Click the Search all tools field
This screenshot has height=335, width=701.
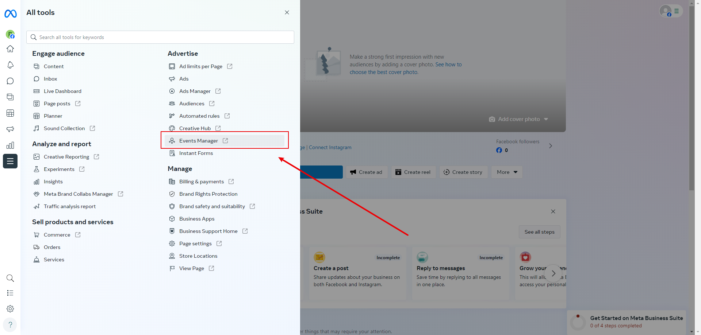pos(160,37)
